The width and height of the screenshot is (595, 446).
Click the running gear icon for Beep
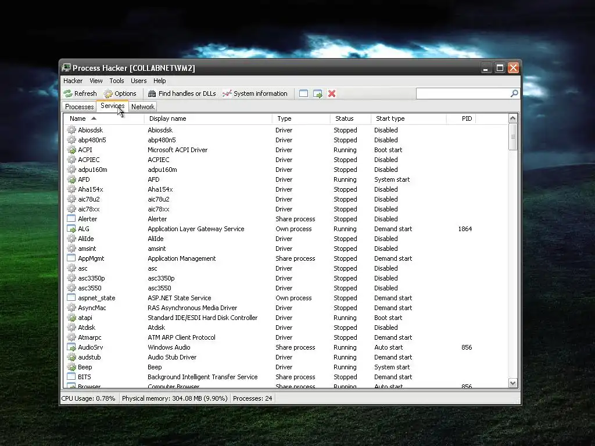click(71, 367)
